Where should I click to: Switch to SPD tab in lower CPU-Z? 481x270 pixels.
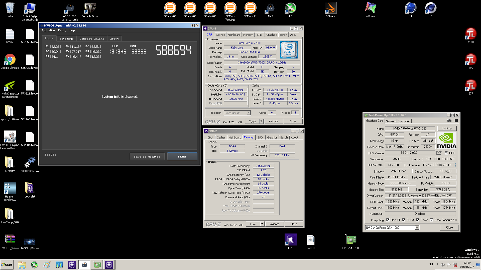(x=260, y=137)
